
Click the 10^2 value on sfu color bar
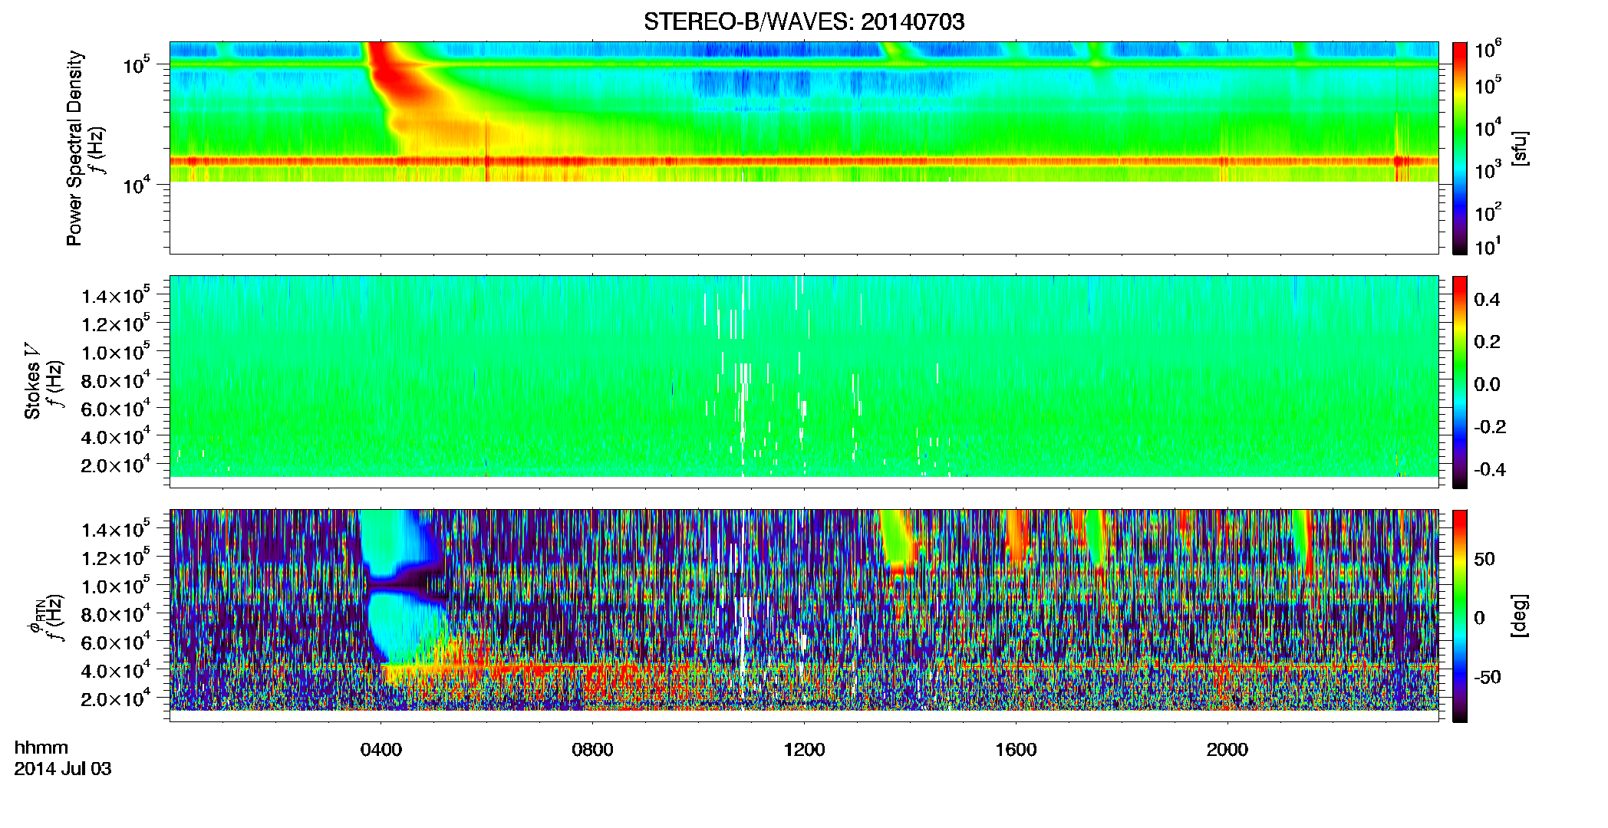pos(1488,212)
